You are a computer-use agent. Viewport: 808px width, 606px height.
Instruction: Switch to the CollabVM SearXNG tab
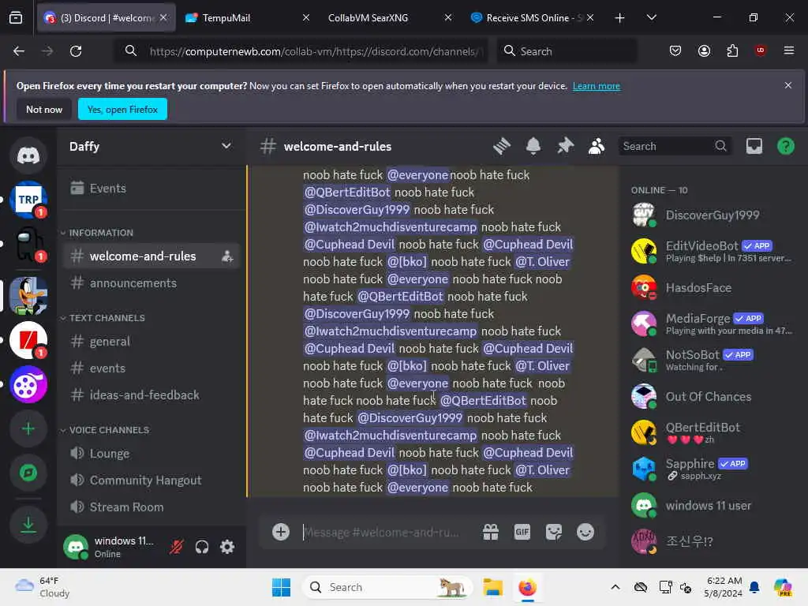[387, 17]
